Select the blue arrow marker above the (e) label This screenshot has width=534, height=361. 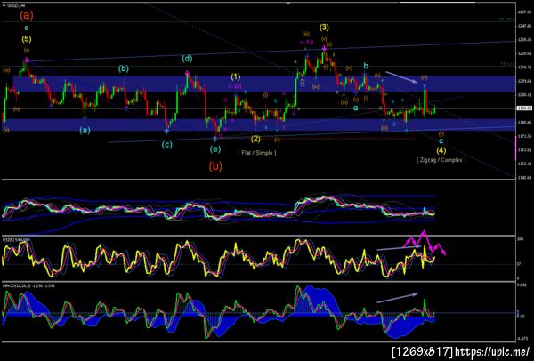(214, 138)
